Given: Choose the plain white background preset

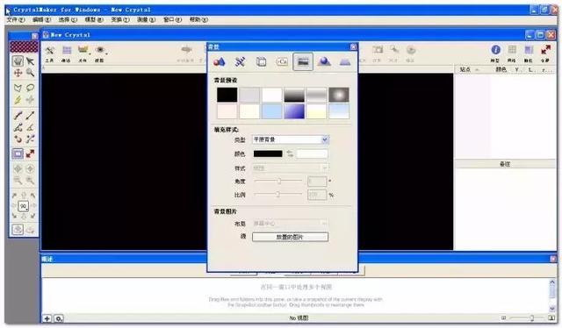Looking at the screenshot, I should (271, 95).
